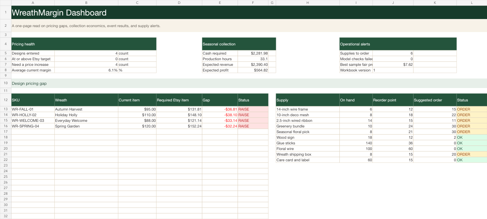This screenshot has height=219, width=487.
Task: Click the Pricing health section header
Action: tap(84, 44)
